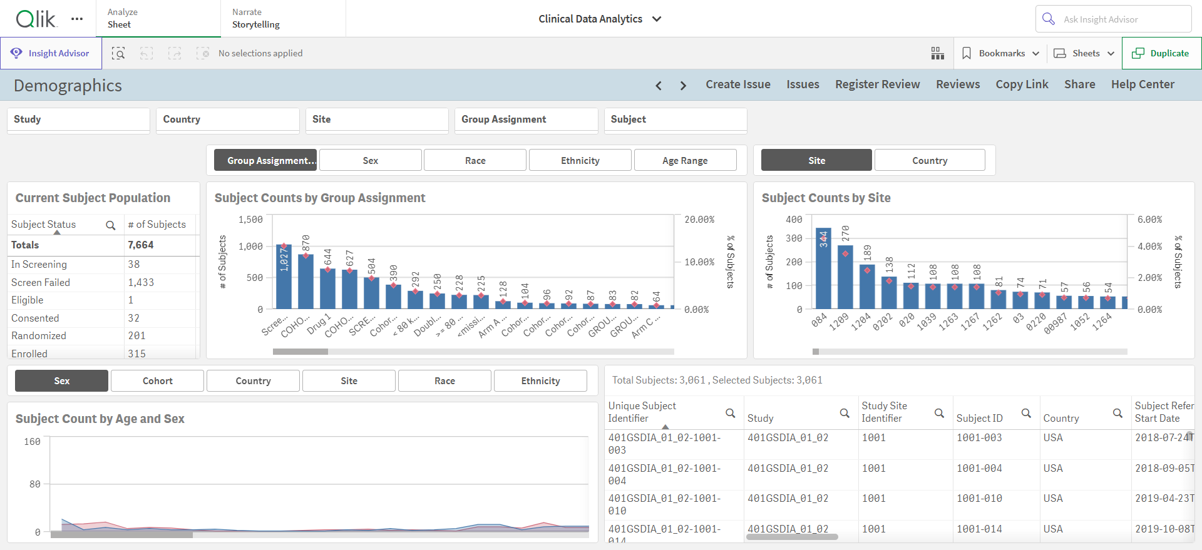This screenshot has width=1202, height=550.
Task: Switch site chart to Country
Action: pyautogui.click(x=930, y=160)
